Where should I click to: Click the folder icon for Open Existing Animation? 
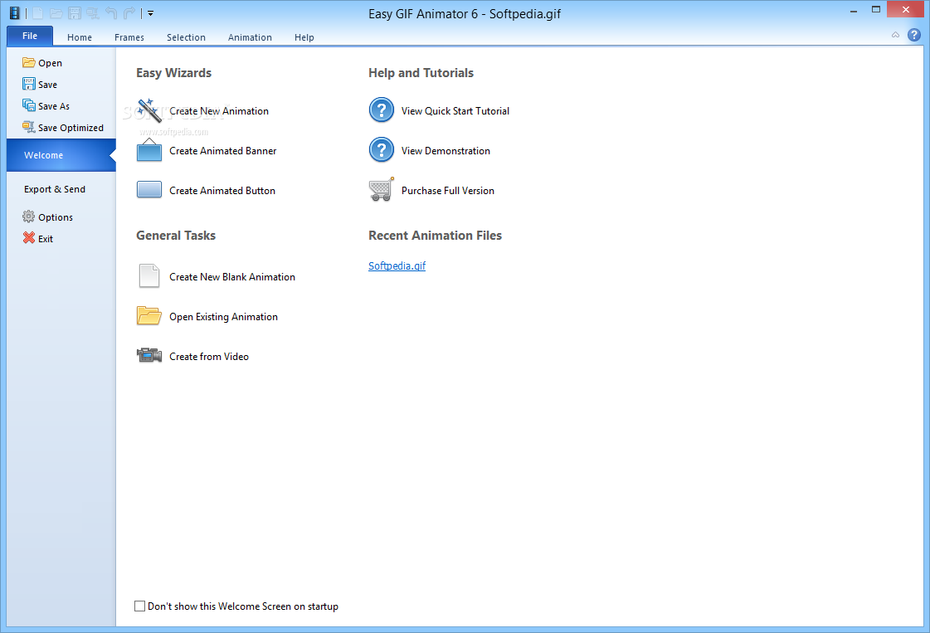(149, 316)
